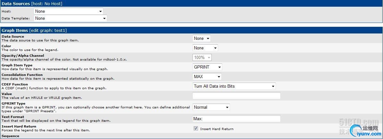The height and width of the screenshot is (139, 383).
Task: Expand the CDEF Function dropdown
Action: tap(234, 86)
